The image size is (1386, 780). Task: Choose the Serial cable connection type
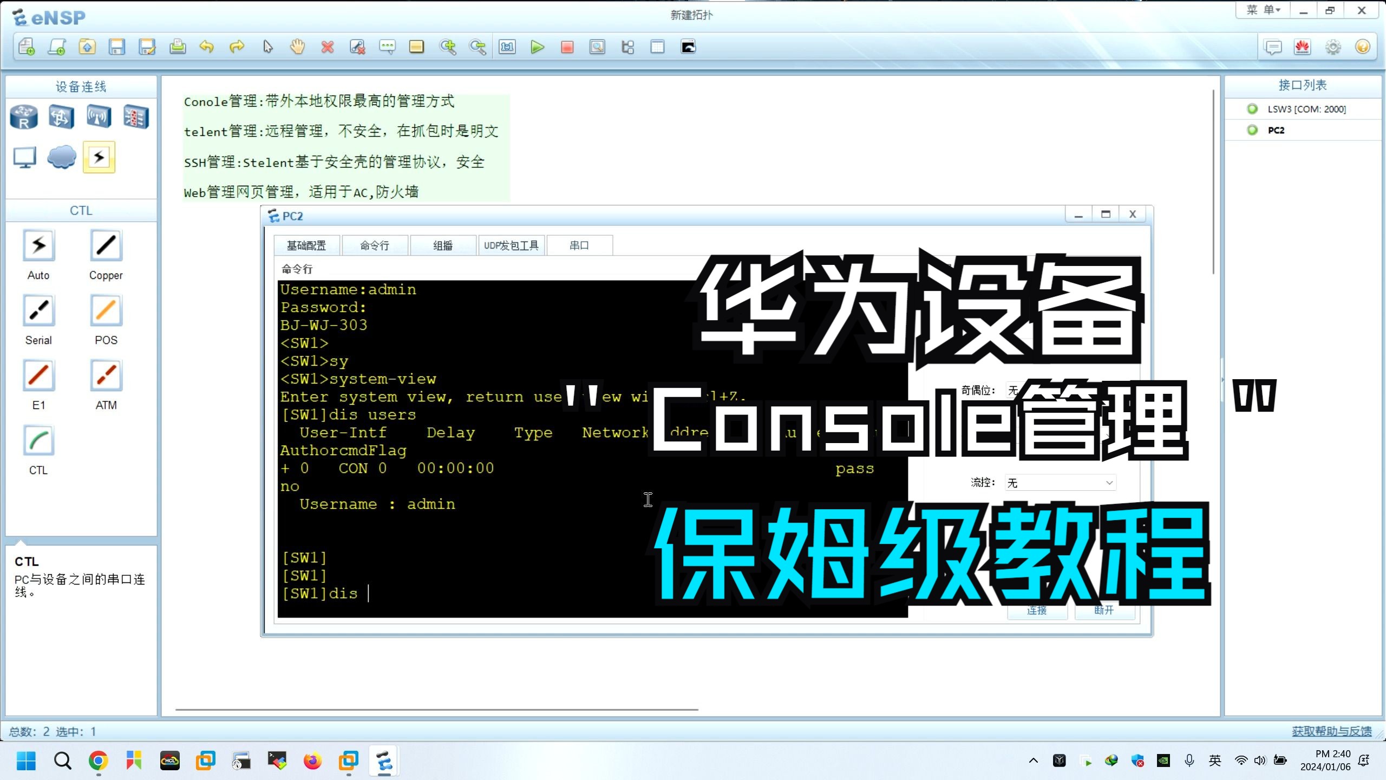38,311
